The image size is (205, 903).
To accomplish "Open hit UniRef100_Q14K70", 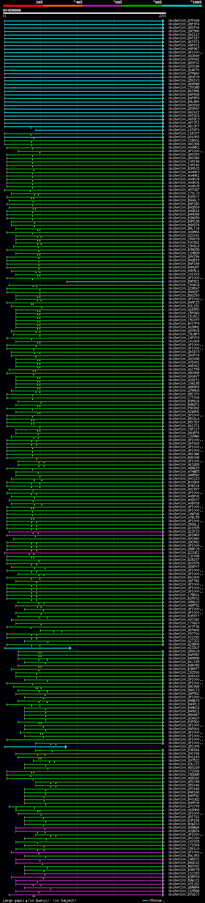I will tap(184, 70).
